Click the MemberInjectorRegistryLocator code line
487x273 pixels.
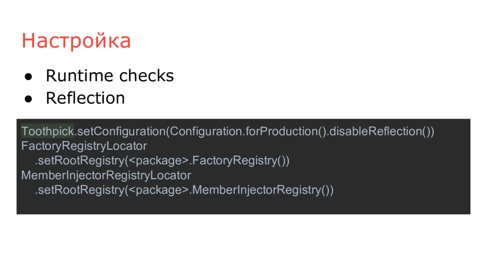pos(106,175)
